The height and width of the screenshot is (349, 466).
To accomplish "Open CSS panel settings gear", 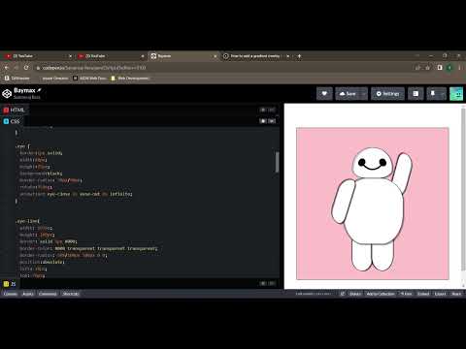I will point(263,121).
